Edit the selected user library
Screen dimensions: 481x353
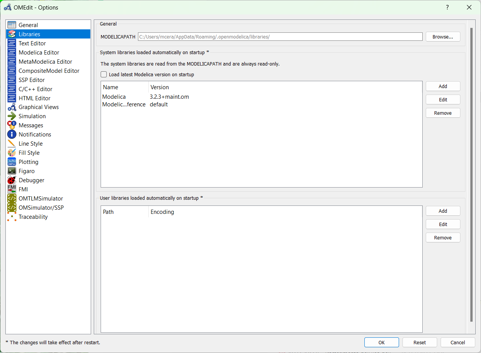tap(443, 224)
